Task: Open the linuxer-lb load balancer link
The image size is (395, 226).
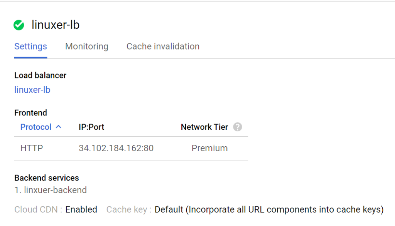Action: click(32, 90)
